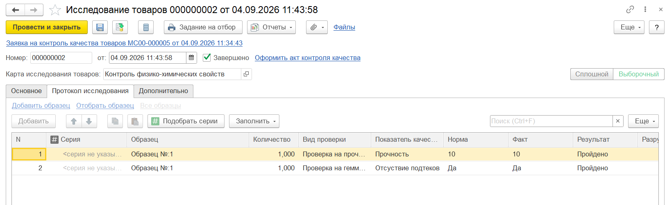667x205 pixels.
Task: Click the Факт column header
Action: click(540, 140)
